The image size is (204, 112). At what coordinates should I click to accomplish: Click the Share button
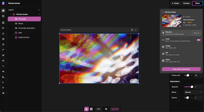[x=197, y=3]
